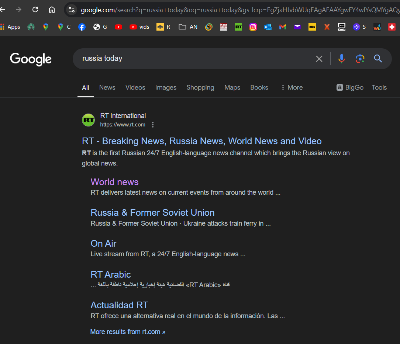Open the Weather Underground WU bookmark
The height and width of the screenshot is (344, 400).
[x=377, y=27]
